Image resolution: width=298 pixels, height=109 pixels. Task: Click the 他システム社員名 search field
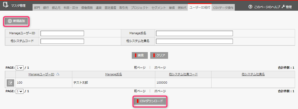click(x=194, y=41)
